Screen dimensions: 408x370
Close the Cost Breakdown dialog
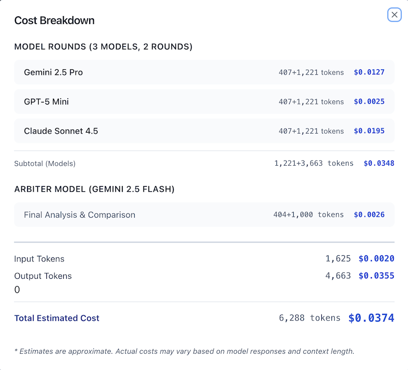(x=394, y=15)
